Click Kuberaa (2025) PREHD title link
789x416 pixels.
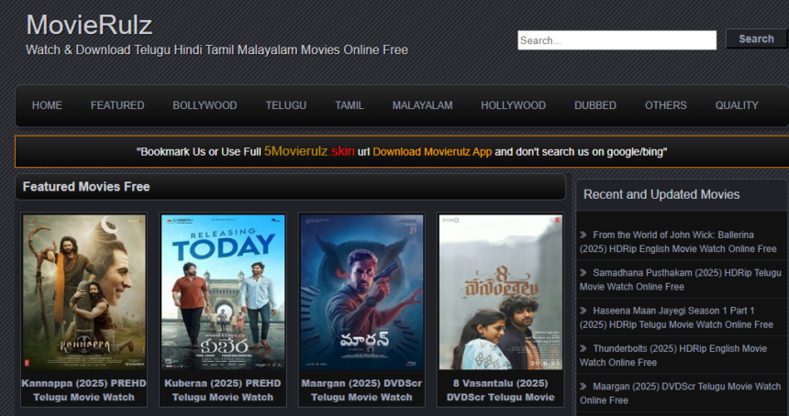223,389
